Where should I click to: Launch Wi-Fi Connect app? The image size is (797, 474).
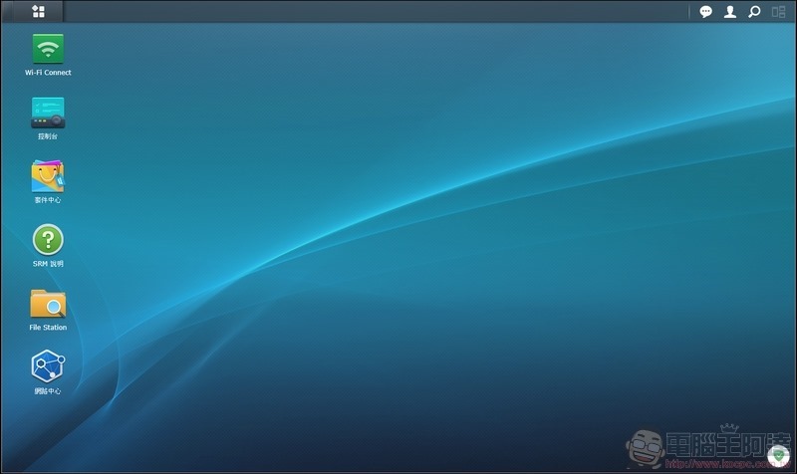click(48, 49)
